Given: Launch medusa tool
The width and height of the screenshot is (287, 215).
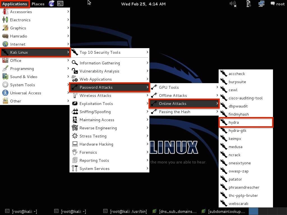Looking at the screenshot, I should tap(246, 147).
